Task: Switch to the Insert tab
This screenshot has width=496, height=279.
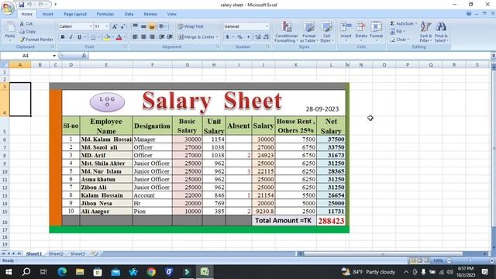Action: (48, 14)
